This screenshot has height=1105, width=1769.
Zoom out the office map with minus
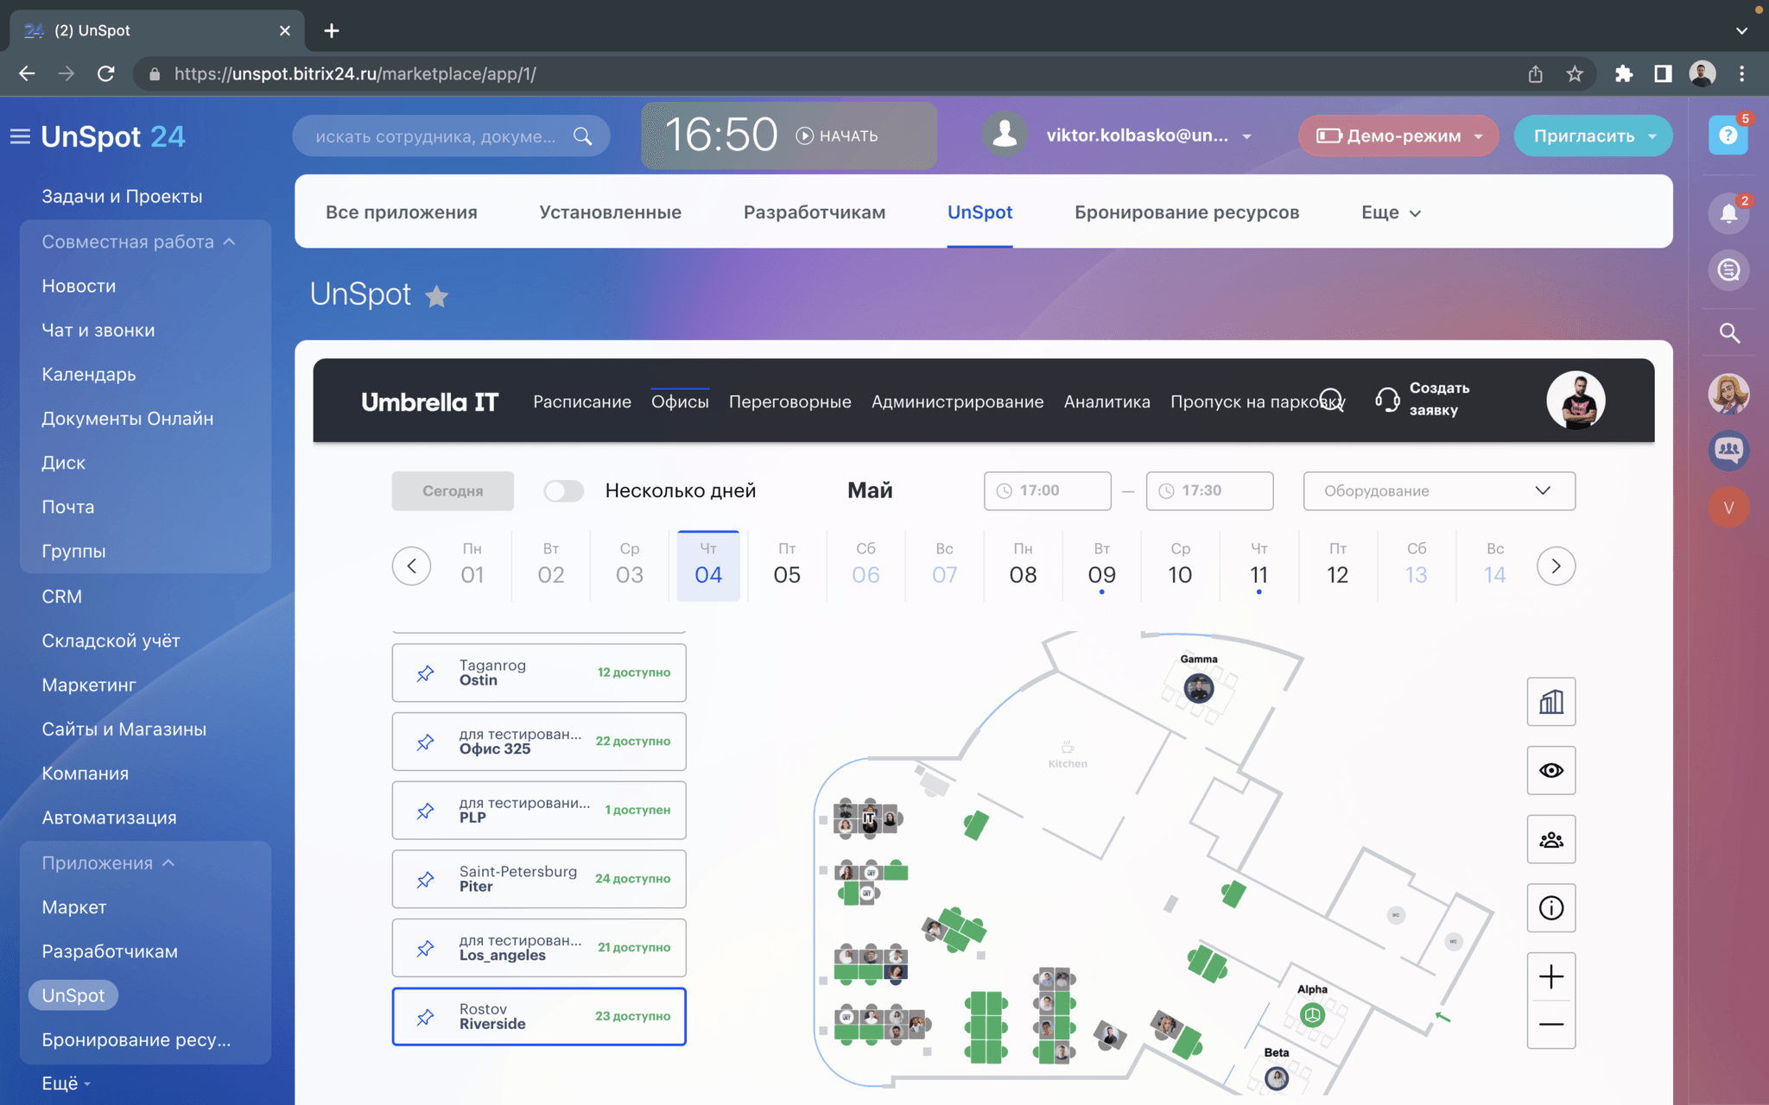click(x=1550, y=1025)
